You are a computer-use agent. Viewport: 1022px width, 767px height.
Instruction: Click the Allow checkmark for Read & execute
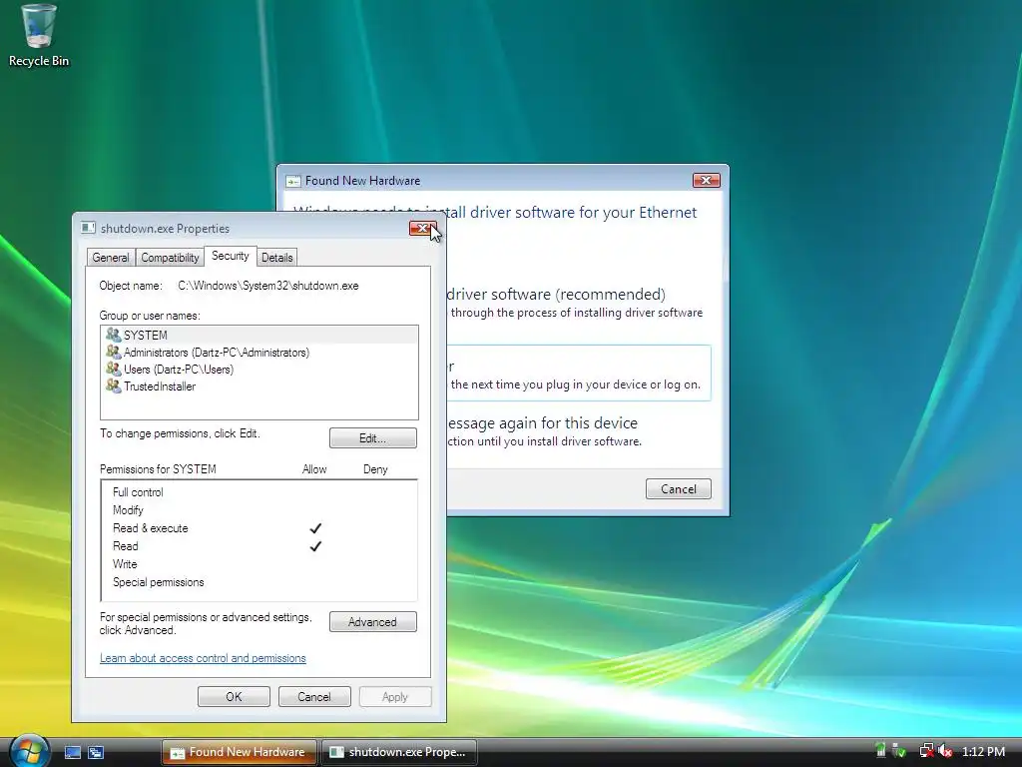[x=315, y=528]
